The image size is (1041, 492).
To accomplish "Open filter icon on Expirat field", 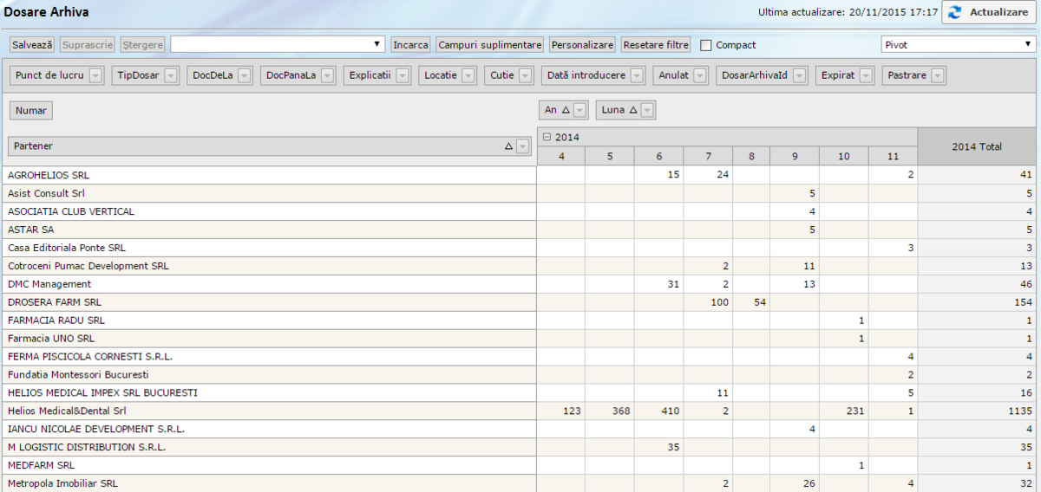I will click(x=866, y=76).
